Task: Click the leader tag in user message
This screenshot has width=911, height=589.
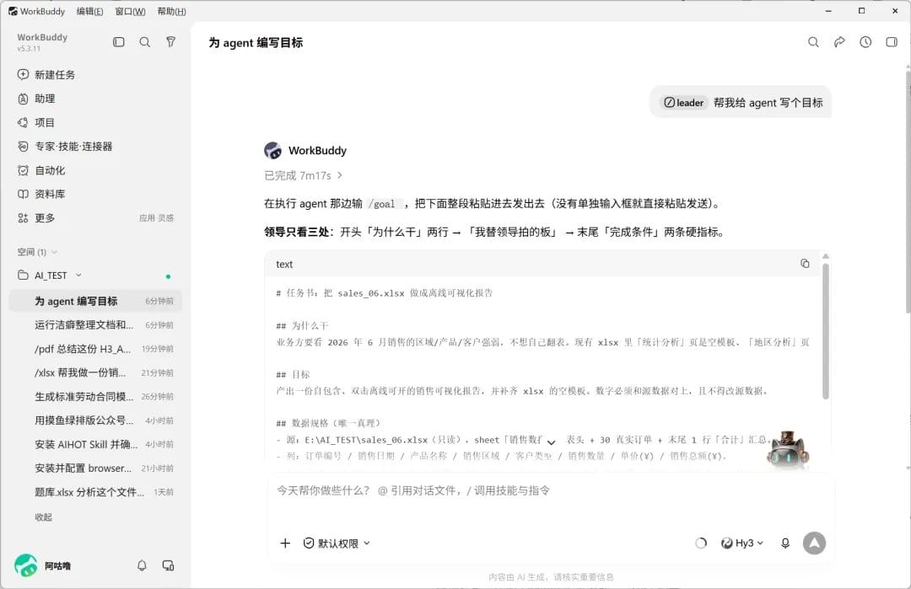Action: pyautogui.click(x=684, y=103)
